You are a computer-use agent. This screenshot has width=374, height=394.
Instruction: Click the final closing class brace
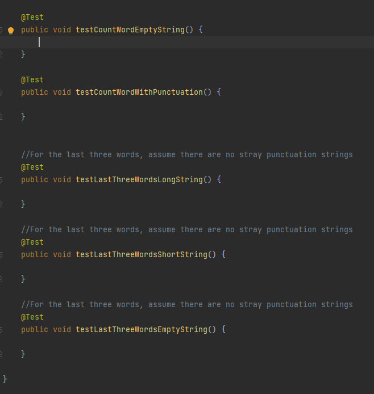coord(5,379)
